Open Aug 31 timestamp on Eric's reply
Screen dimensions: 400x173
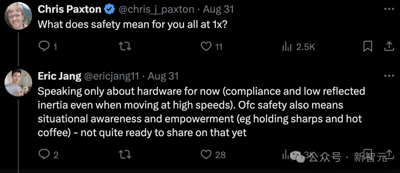[x=163, y=76]
